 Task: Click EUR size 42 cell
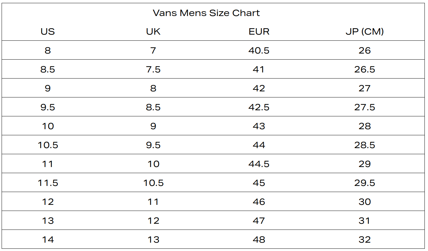pyautogui.click(x=259, y=88)
